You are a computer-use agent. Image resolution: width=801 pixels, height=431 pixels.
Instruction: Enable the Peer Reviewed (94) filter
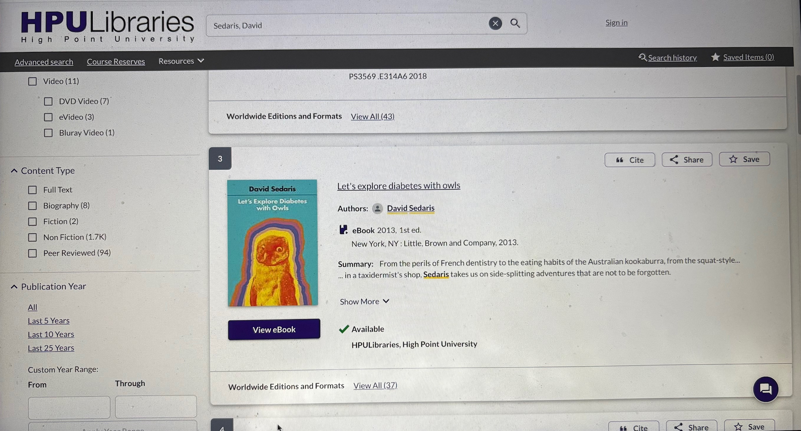(32, 253)
